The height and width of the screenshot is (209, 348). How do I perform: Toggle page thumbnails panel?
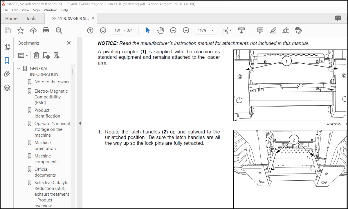(x=7, y=47)
